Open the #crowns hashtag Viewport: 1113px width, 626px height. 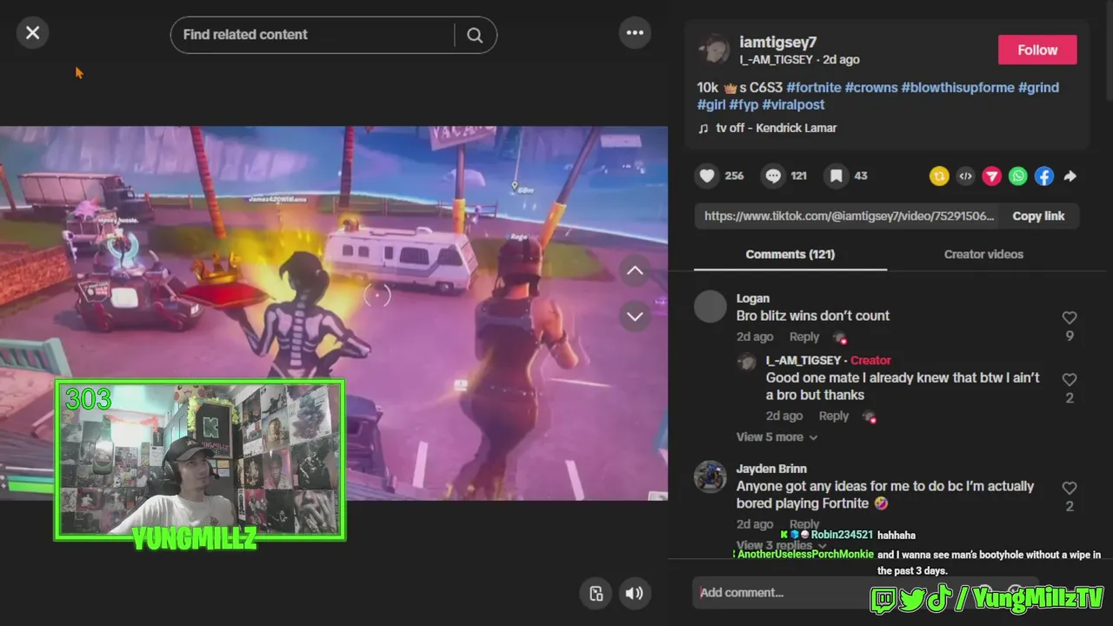(871, 87)
